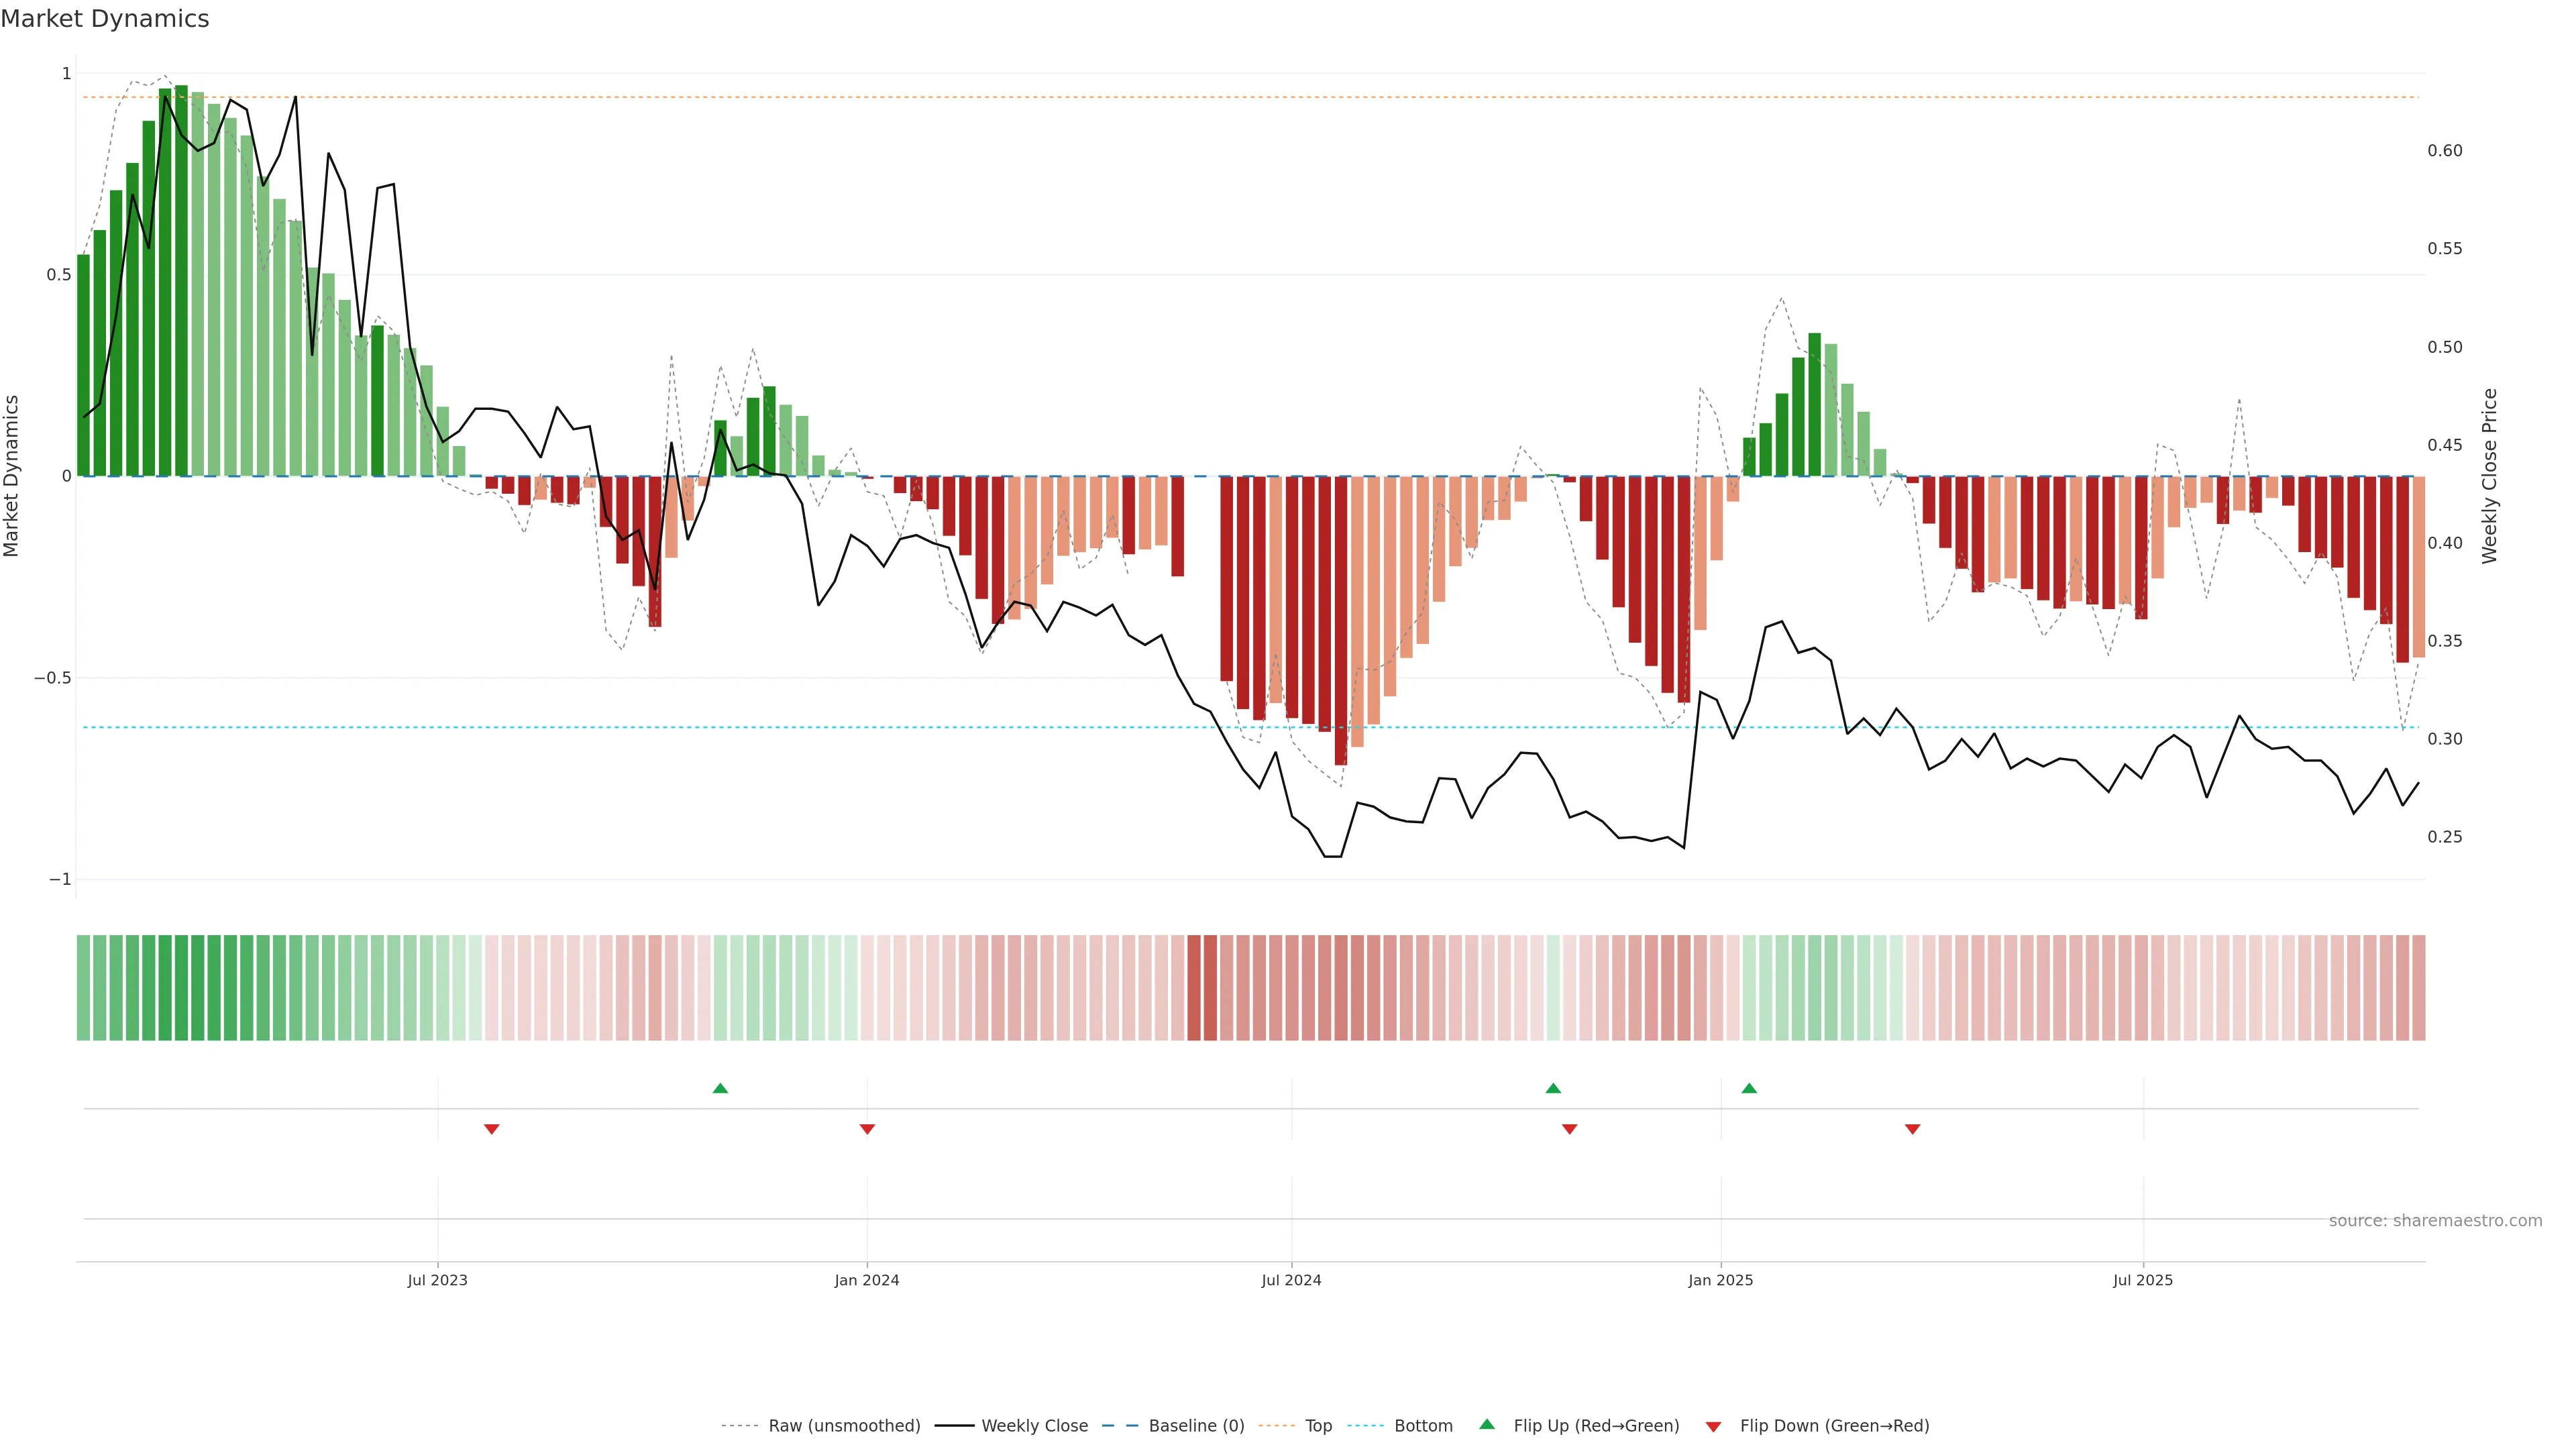Screen dimensions: 2576x1449
Task: Click the green Flip Up legend triangle icon
Action: [x=1487, y=1424]
